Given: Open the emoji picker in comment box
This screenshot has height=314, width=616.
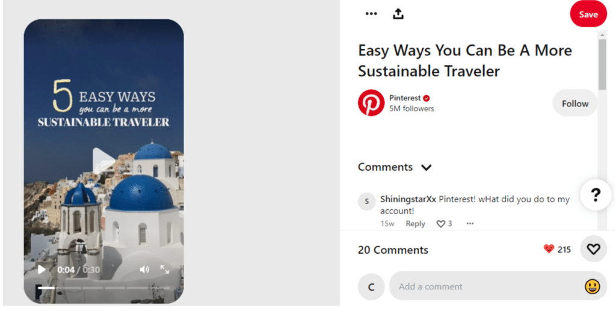Looking at the screenshot, I should pyautogui.click(x=592, y=286).
